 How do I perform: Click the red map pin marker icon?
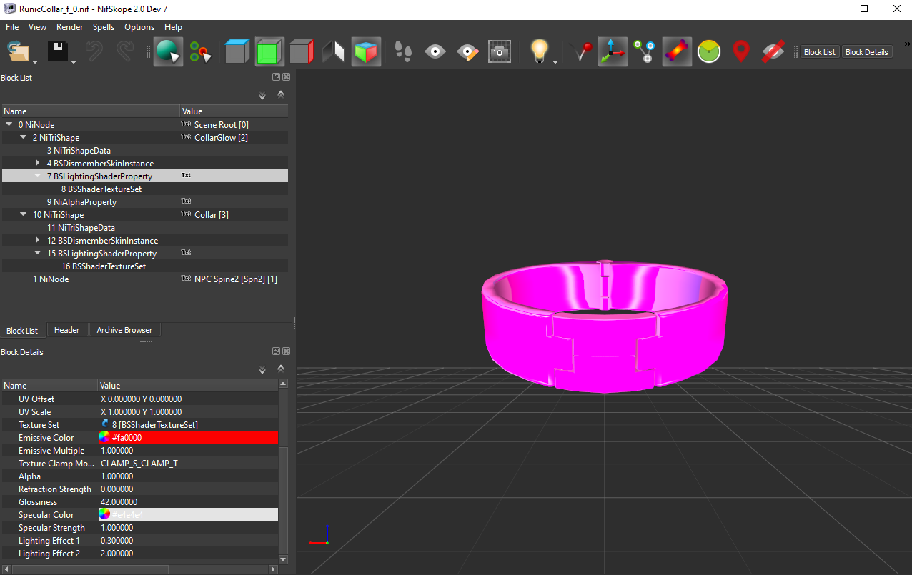click(741, 52)
